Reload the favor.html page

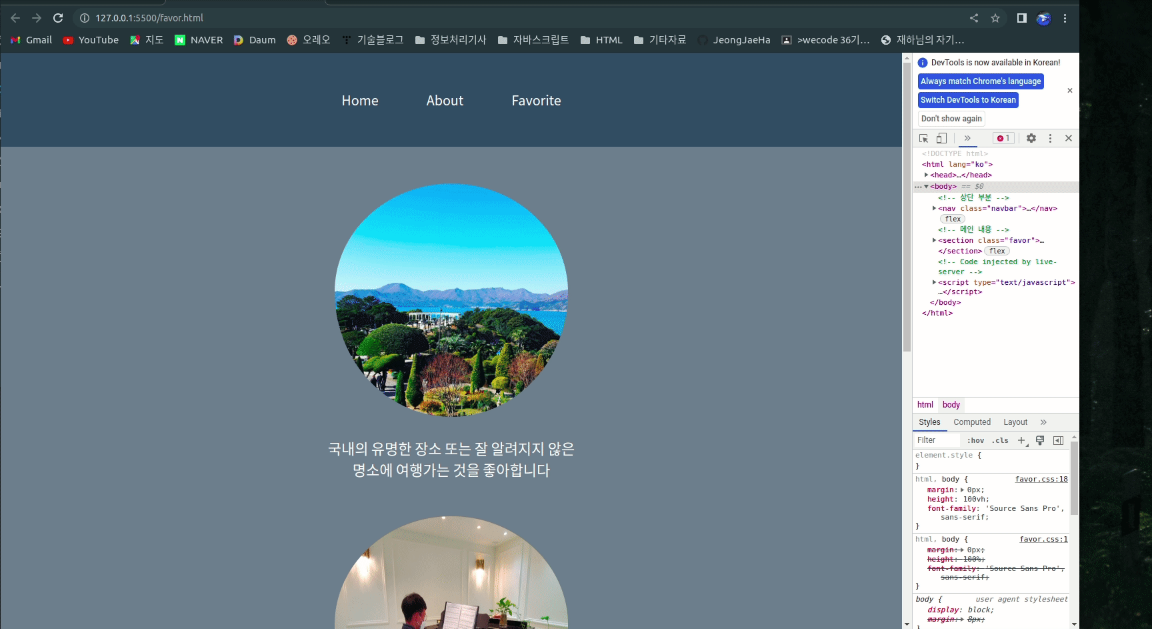pos(58,18)
